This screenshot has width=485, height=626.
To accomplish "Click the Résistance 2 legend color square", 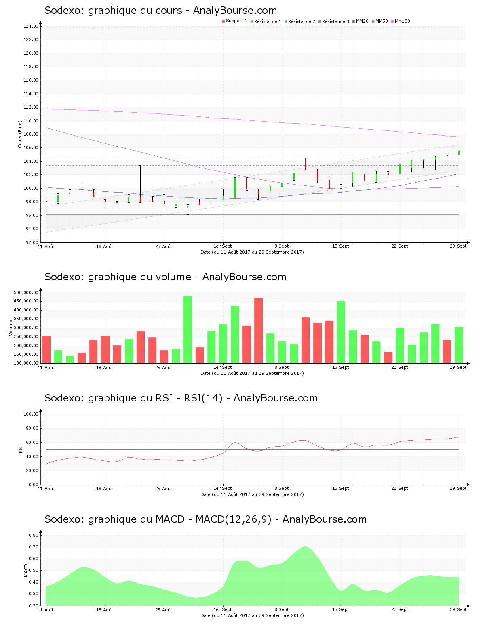I will point(286,21).
